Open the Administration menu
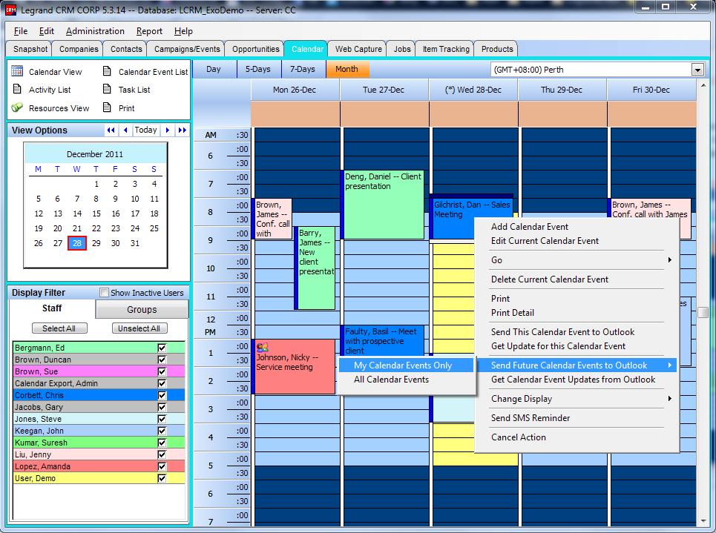 point(95,31)
